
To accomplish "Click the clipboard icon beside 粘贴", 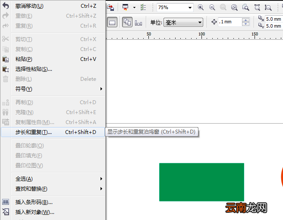I will 6,59.
